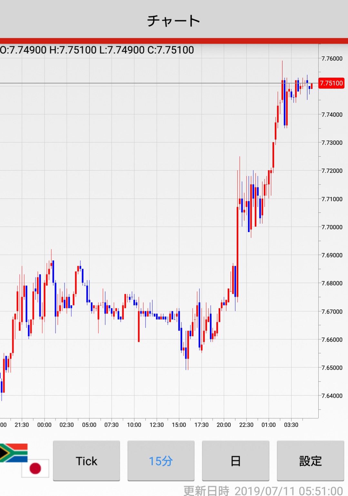348x496 pixels.
Task: Open the 設定 settings button
Action: [310, 461]
